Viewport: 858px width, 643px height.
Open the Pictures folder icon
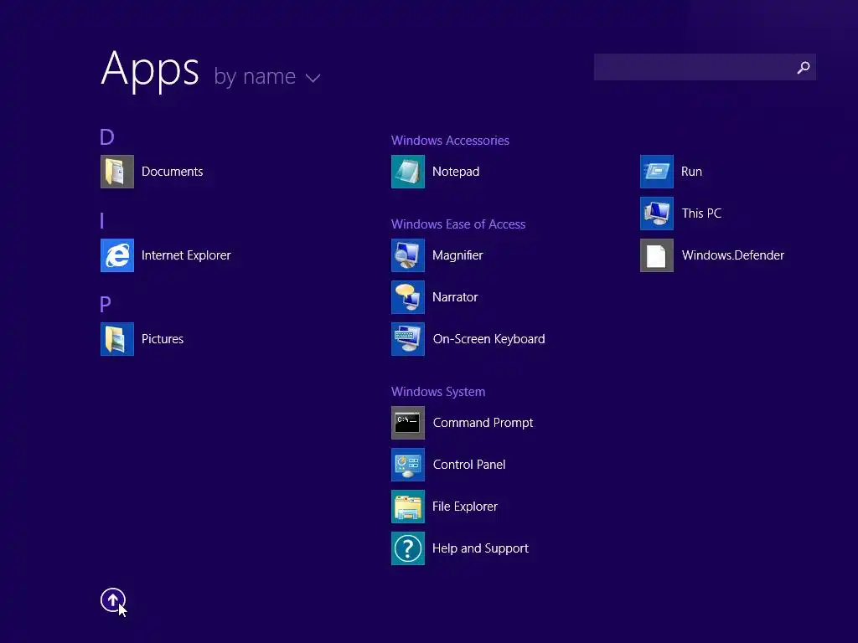click(117, 339)
